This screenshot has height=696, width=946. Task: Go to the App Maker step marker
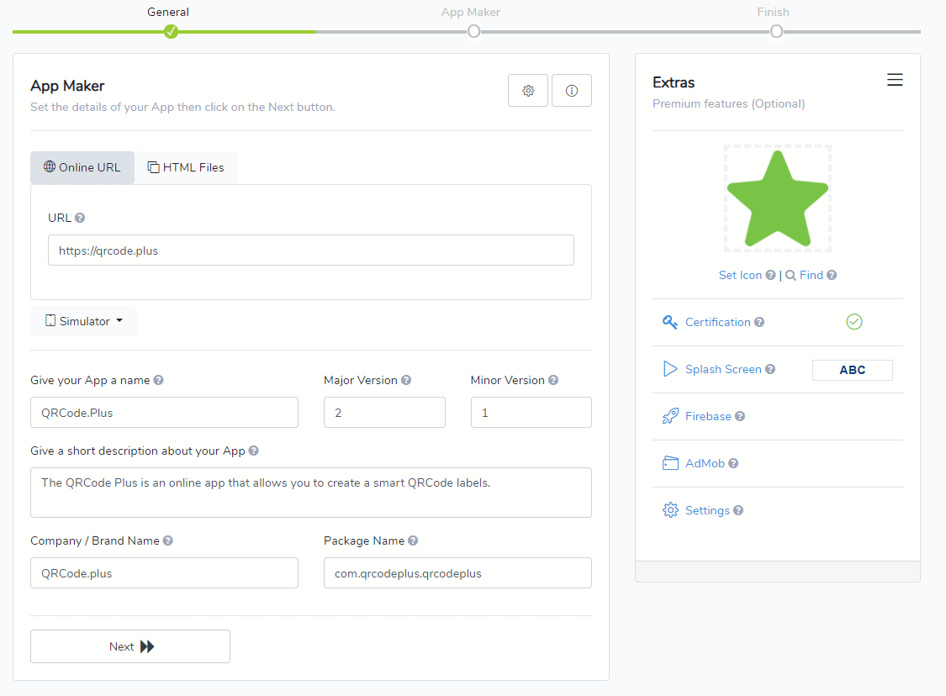pyautogui.click(x=473, y=31)
